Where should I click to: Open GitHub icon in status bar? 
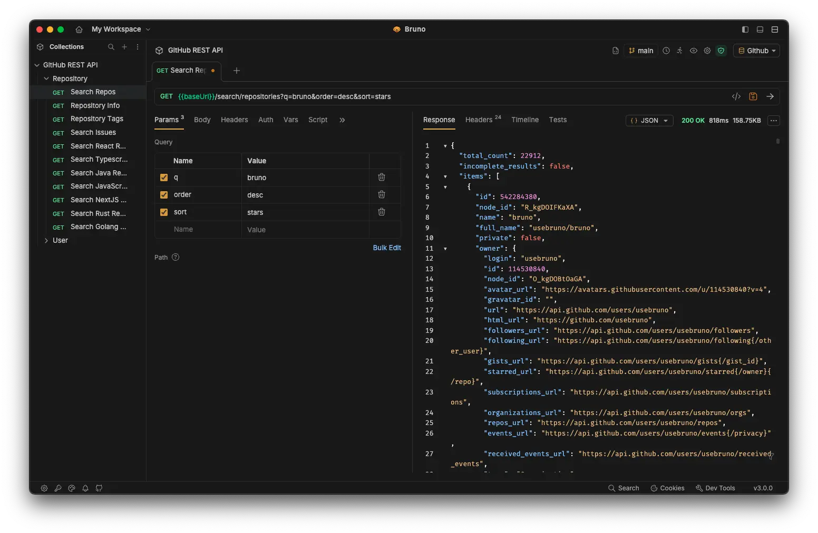[x=99, y=488]
